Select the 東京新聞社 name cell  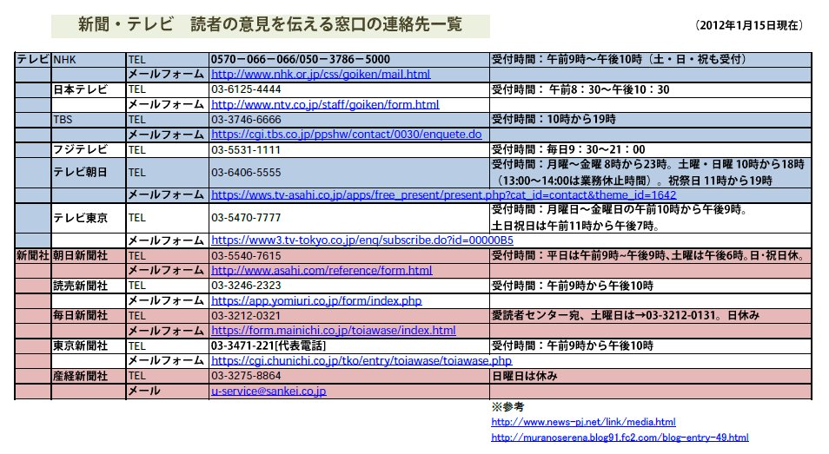pos(89,345)
